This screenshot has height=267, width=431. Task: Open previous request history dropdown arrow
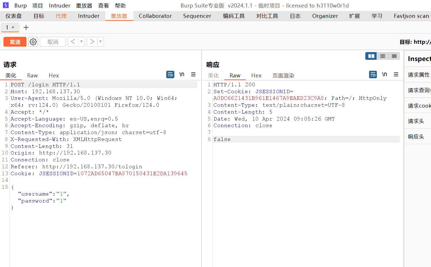pyautogui.click(x=82, y=42)
